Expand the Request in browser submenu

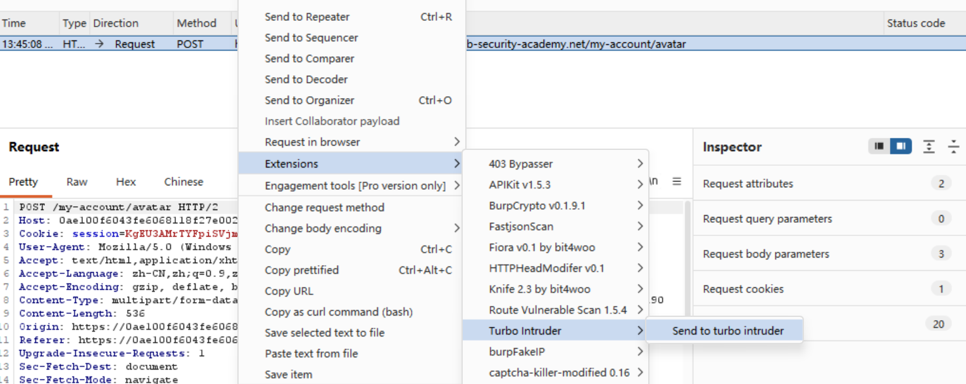(x=351, y=142)
